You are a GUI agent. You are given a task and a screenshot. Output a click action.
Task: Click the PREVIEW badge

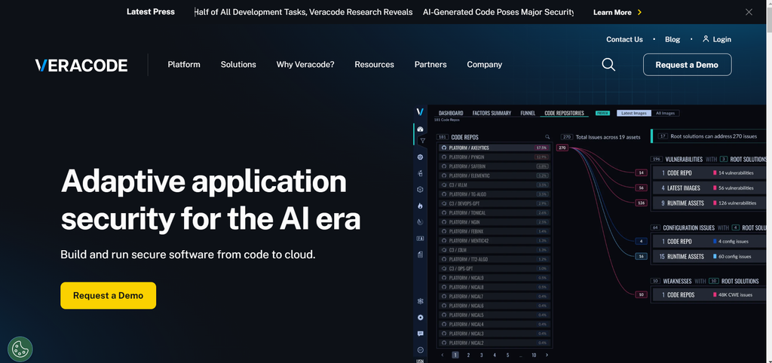coord(602,113)
